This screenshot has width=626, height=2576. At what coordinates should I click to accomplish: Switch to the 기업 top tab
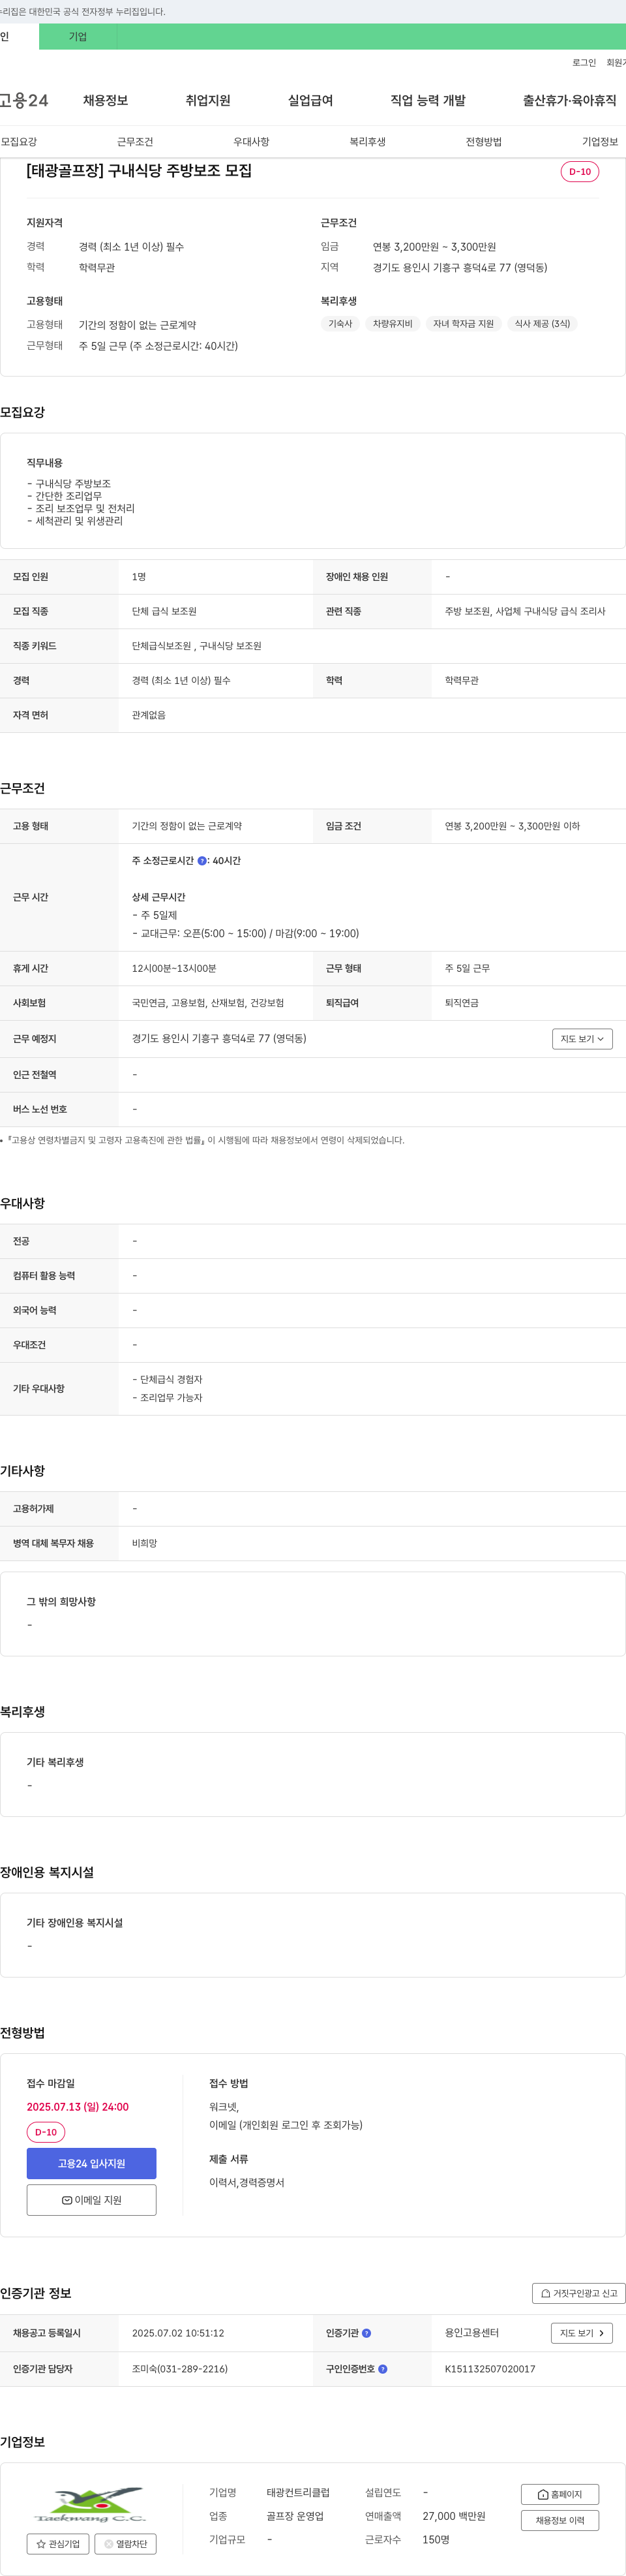78,37
